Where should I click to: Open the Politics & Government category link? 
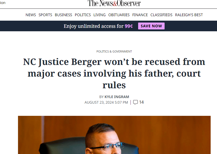click(114, 51)
